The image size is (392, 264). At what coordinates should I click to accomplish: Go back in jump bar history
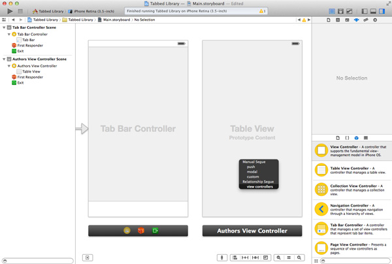(x=13, y=20)
